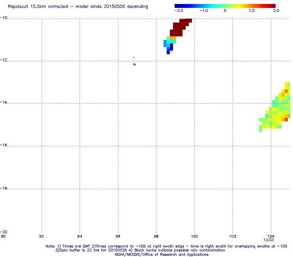Click the '-1.0' colorbar label
Viewport: 293px width, 257px height.
[204, 10]
